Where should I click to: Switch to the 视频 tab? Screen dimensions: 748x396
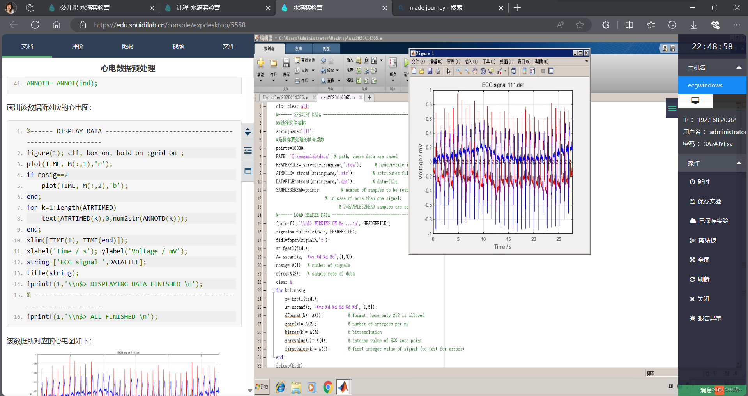point(178,46)
